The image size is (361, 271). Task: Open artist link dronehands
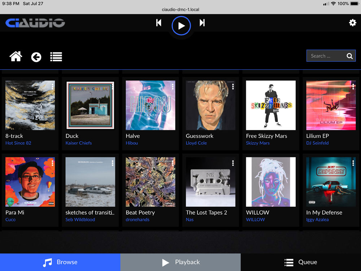138,220
